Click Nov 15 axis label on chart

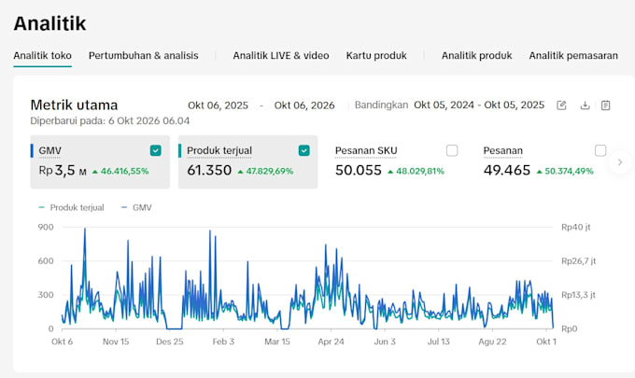pyautogui.click(x=116, y=342)
